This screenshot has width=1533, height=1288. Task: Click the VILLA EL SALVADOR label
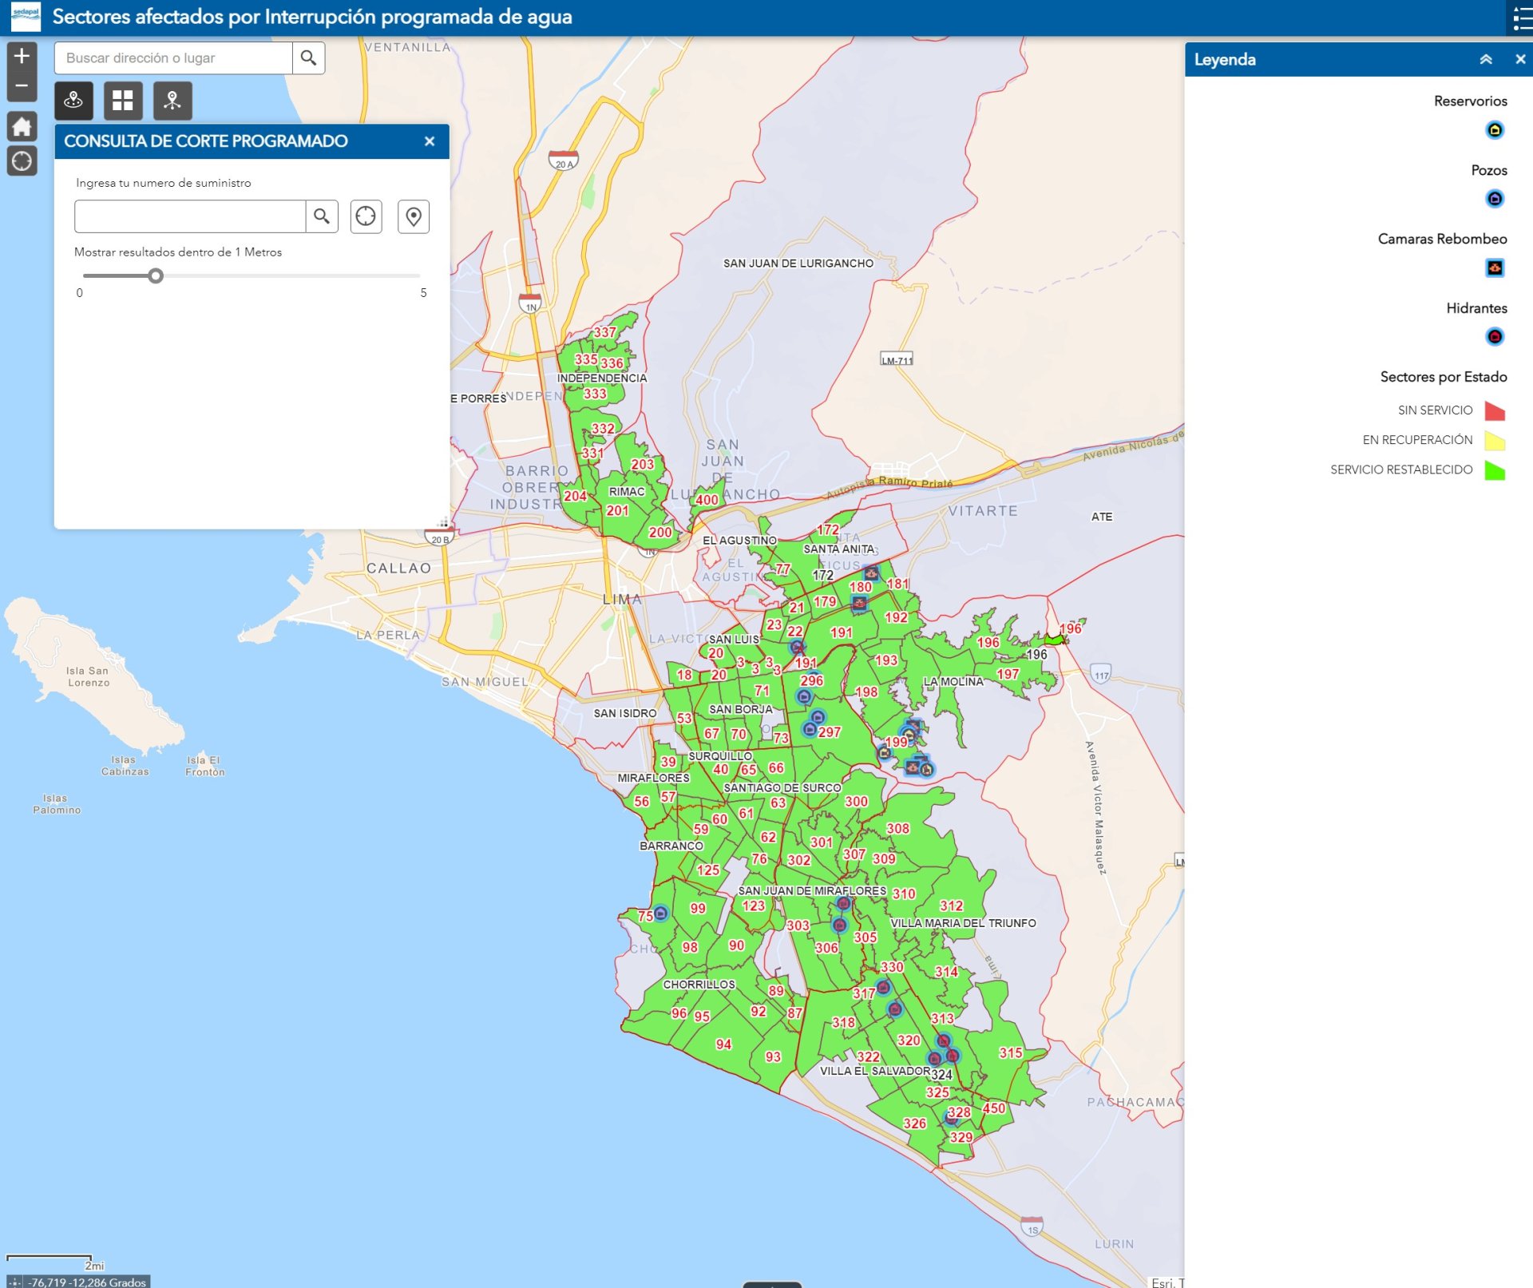point(875,1072)
